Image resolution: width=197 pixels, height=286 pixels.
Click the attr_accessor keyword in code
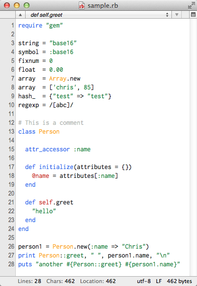[47, 149]
